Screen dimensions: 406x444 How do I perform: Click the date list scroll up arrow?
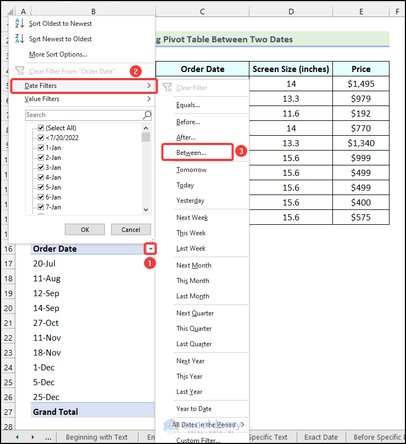[146, 128]
